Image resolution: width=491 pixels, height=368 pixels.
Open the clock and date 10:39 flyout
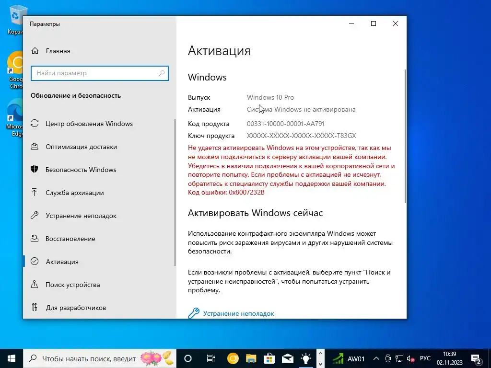tap(449, 358)
